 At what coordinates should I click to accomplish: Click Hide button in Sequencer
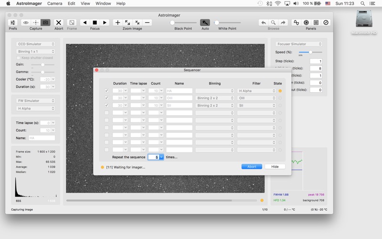coord(275,166)
